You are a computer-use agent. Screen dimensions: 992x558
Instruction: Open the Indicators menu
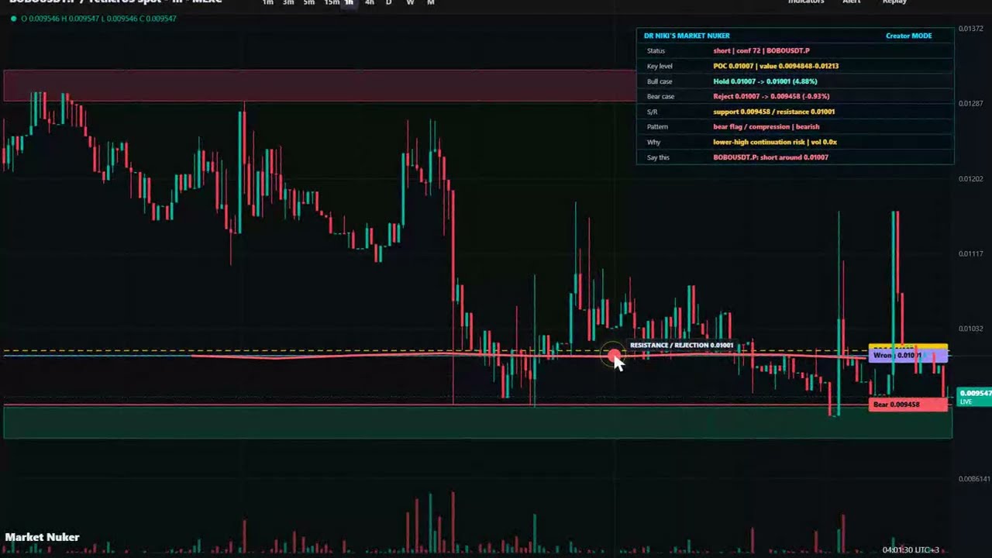[806, 2]
